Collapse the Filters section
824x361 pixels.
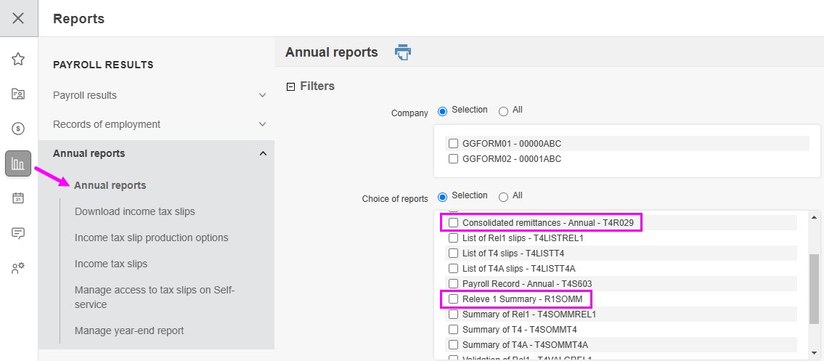(291, 86)
